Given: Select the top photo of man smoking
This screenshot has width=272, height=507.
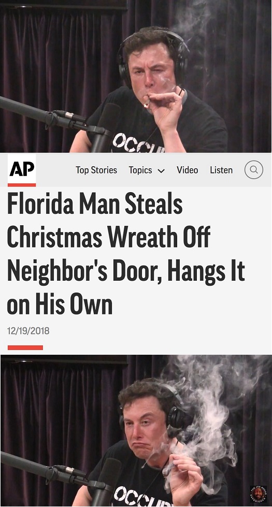Looking at the screenshot, I should (136, 76).
